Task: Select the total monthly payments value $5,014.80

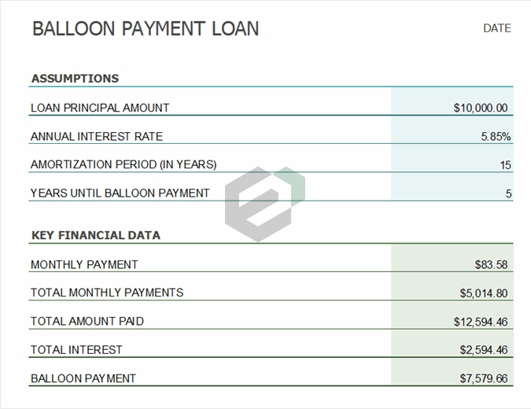Action: (483, 293)
